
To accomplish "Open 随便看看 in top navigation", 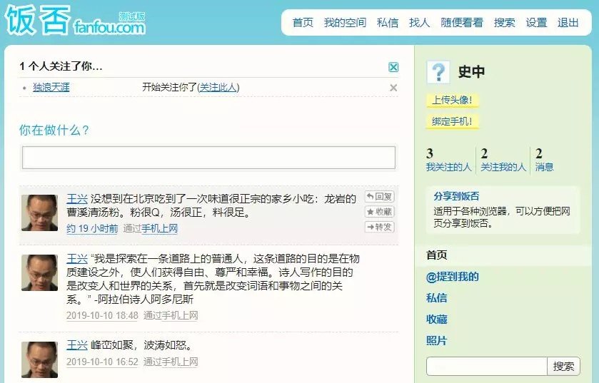I will [x=462, y=23].
